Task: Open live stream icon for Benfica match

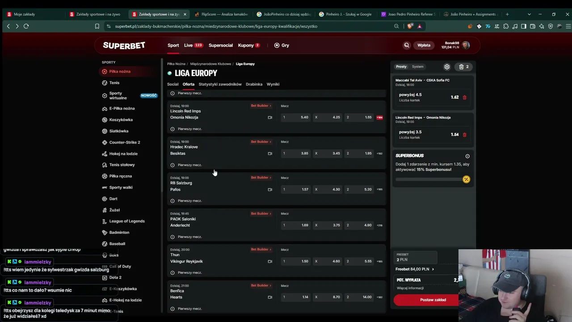Action: 270,297
